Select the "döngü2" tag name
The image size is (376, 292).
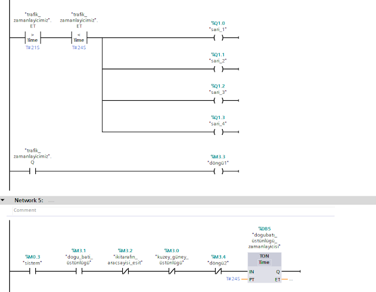[218, 263]
